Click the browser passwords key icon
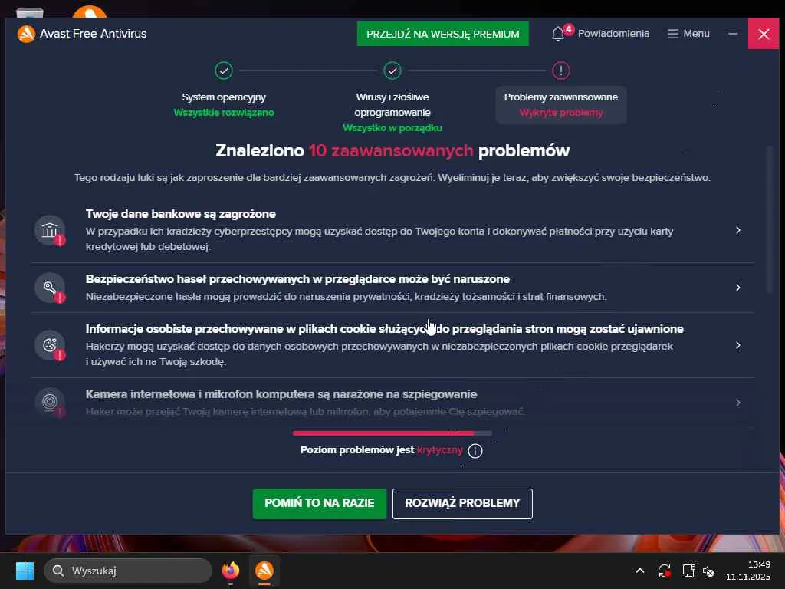 tap(50, 288)
